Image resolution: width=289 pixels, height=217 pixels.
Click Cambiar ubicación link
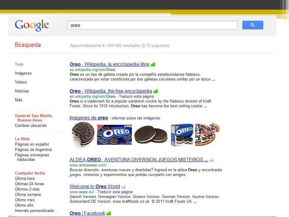point(31,125)
